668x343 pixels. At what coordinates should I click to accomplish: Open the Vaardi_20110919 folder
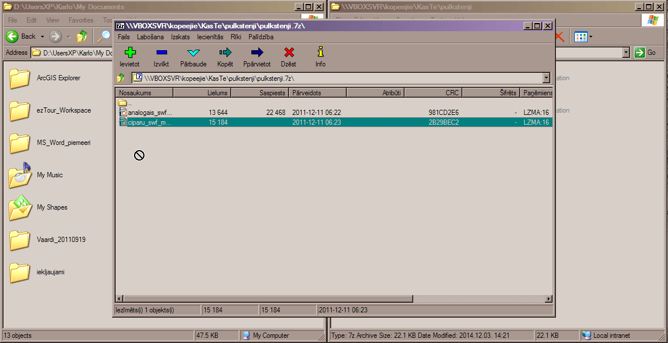(x=20, y=240)
